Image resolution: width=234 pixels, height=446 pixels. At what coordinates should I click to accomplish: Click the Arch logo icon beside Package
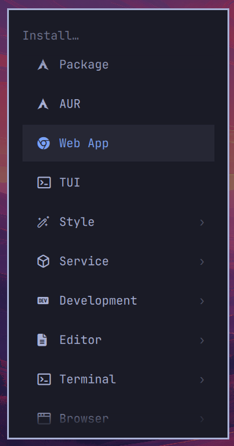pyautogui.click(x=43, y=65)
